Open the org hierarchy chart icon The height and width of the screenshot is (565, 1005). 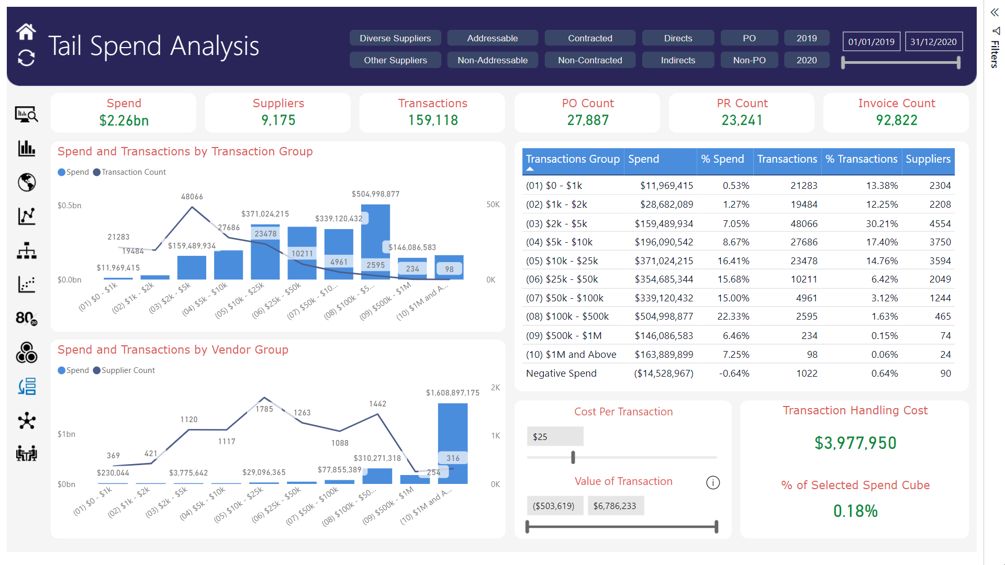[x=26, y=251]
